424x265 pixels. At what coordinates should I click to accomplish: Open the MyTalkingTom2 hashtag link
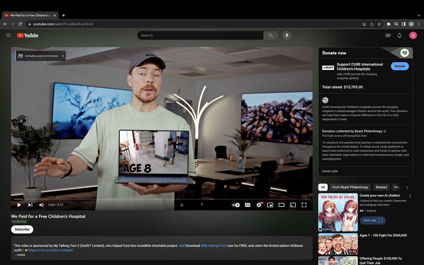pos(213,246)
